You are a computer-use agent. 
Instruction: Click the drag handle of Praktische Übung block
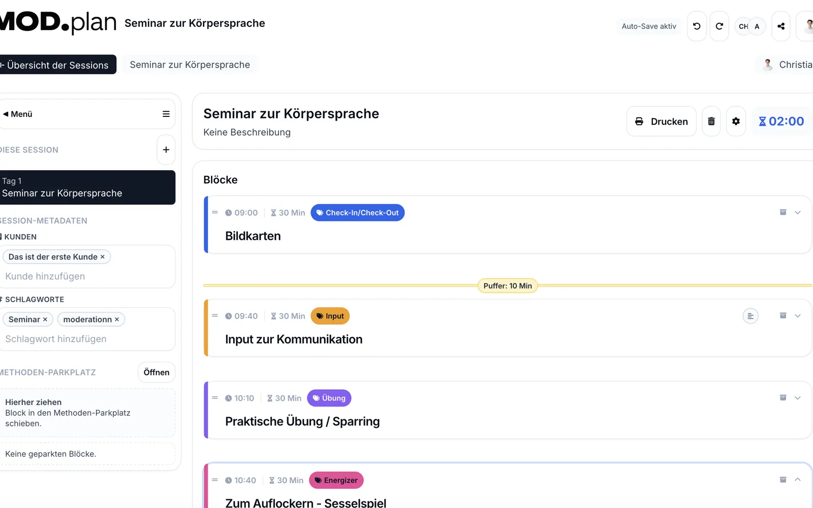(215, 398)
